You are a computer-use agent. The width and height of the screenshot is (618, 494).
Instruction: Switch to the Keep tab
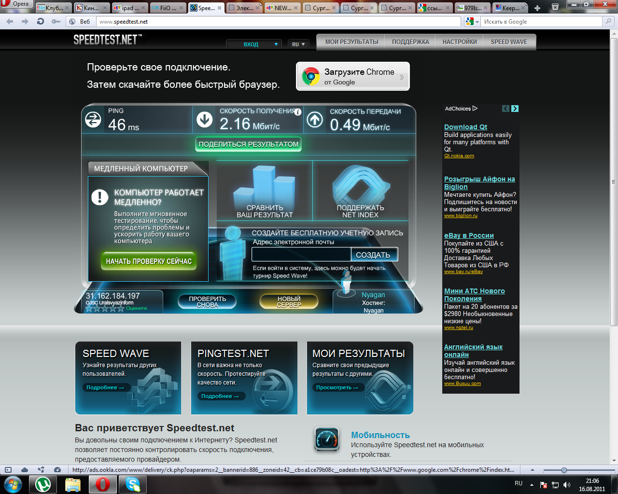click(x=511, y=8)
